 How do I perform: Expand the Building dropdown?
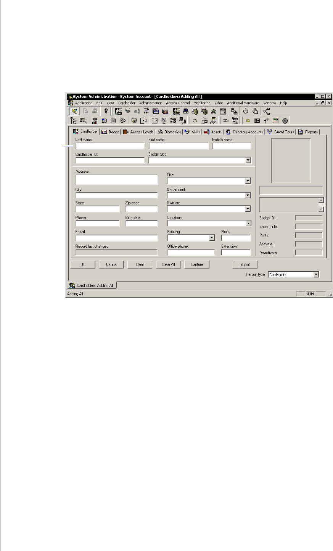pos(212,238)
